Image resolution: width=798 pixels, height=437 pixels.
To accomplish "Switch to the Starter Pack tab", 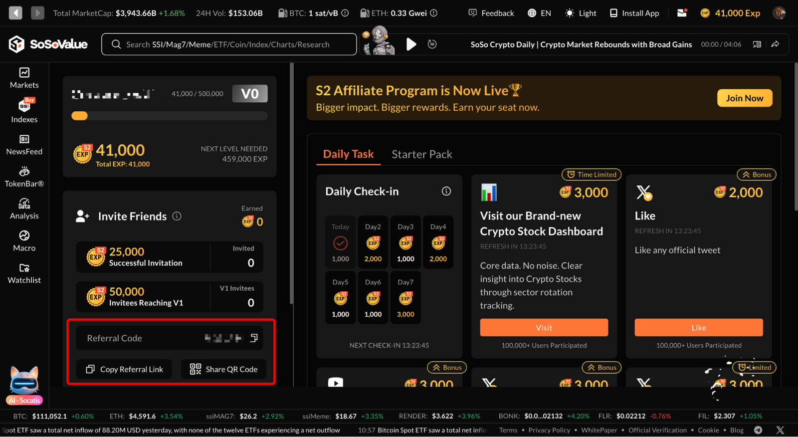I will coord(422,154).
